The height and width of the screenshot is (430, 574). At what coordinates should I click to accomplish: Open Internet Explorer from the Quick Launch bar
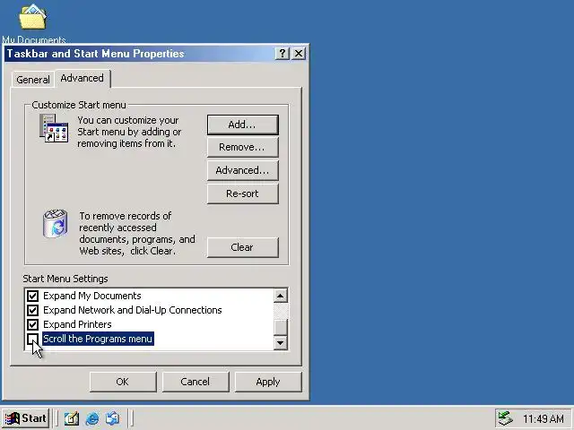pyautogui.click(x=91, y=418)
